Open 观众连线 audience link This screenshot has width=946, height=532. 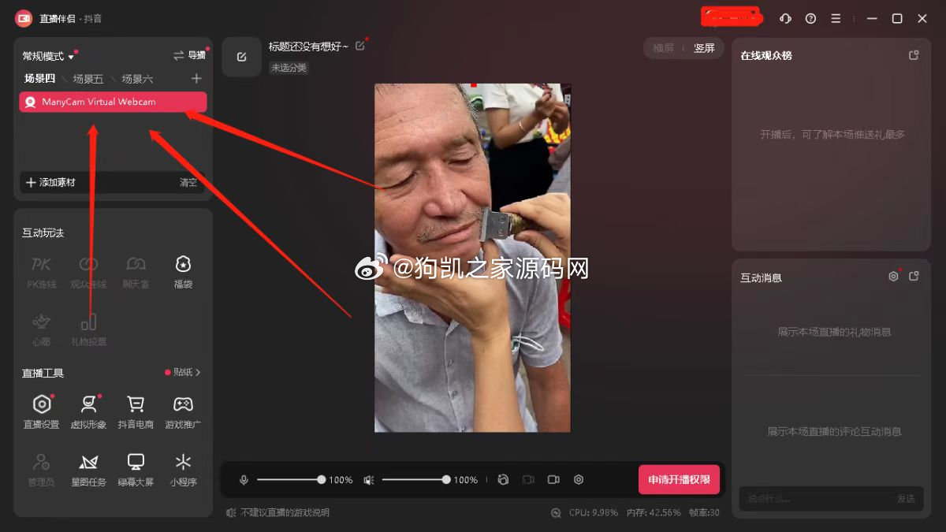pos(88,271)
